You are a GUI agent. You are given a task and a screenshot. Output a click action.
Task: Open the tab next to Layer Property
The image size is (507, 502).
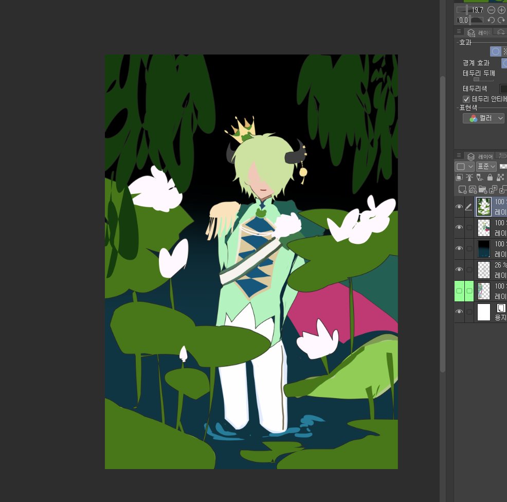click(x=500, y=32)
